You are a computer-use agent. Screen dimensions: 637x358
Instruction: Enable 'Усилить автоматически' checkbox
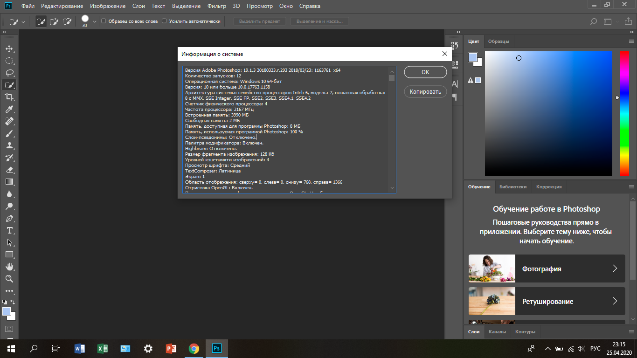click(164, 21)
